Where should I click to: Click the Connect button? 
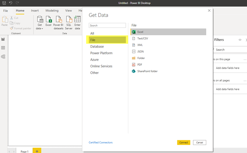184,142
